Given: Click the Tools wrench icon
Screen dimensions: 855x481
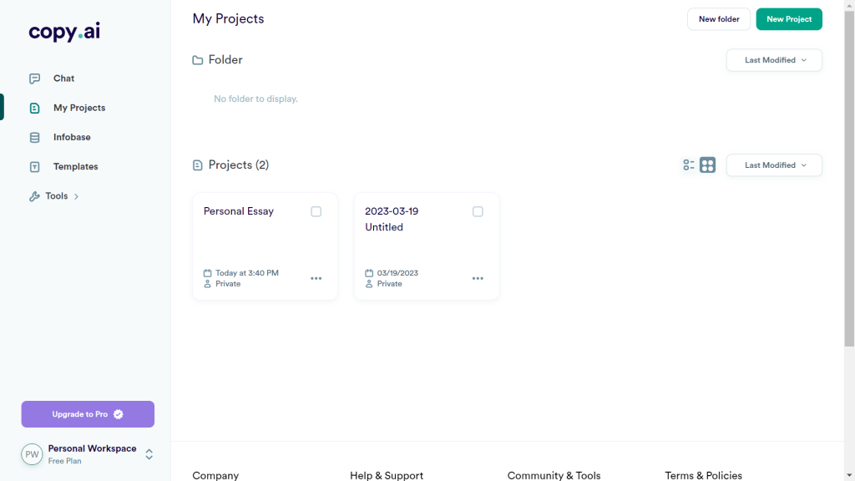Looking at the screenshot, I should click(x=33, y=195).
